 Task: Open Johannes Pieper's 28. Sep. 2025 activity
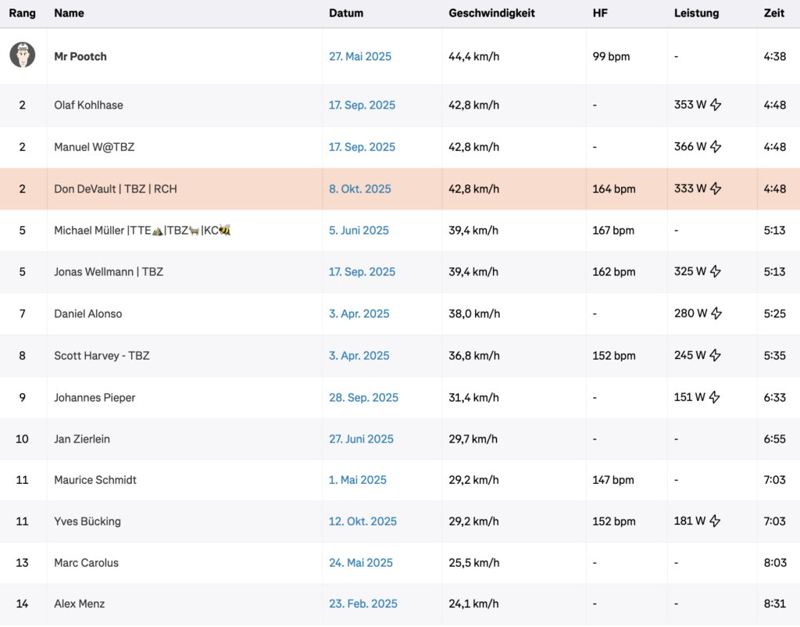[x=363, y=398]
